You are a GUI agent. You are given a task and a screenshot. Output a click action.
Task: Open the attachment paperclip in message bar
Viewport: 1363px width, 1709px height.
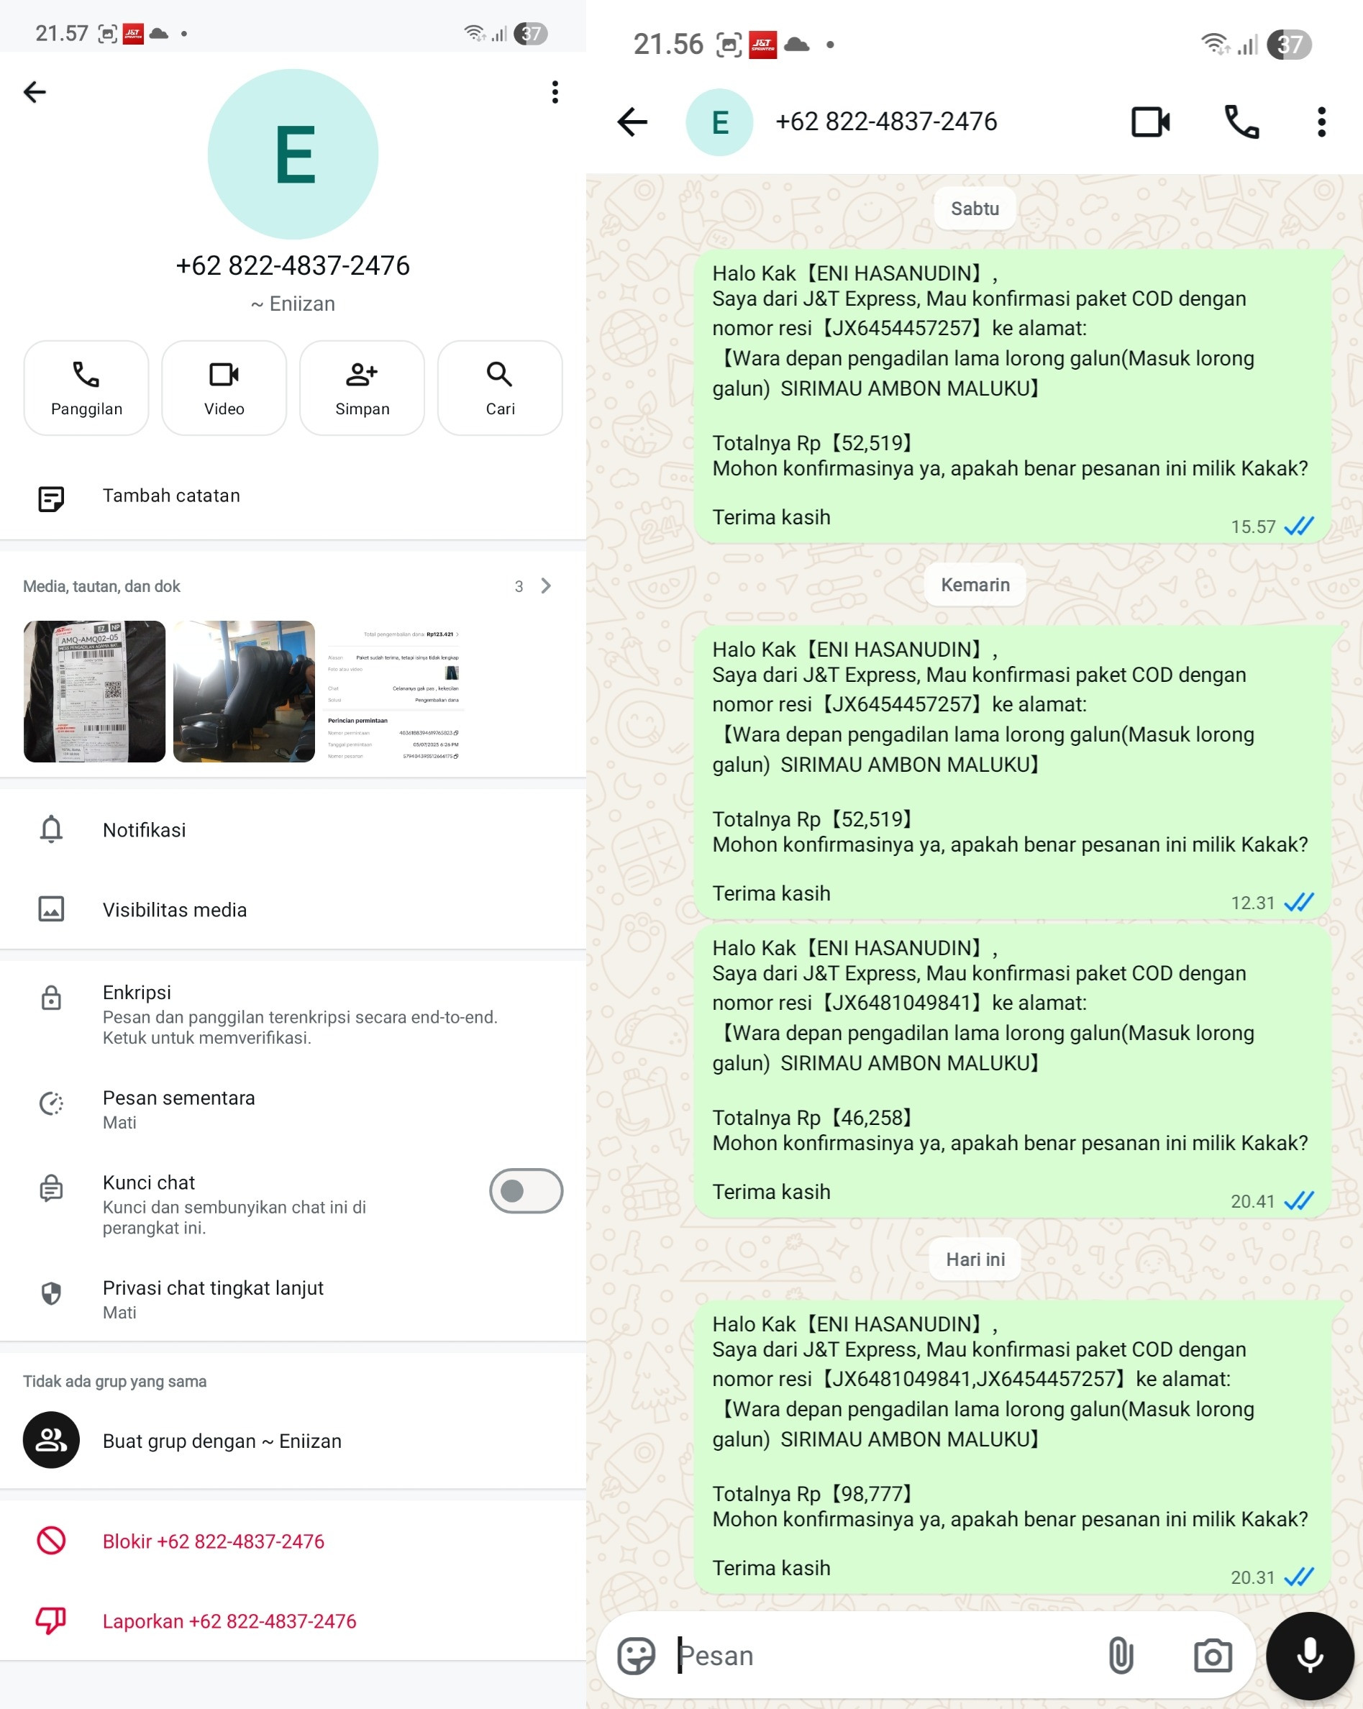[1121, 1655]
